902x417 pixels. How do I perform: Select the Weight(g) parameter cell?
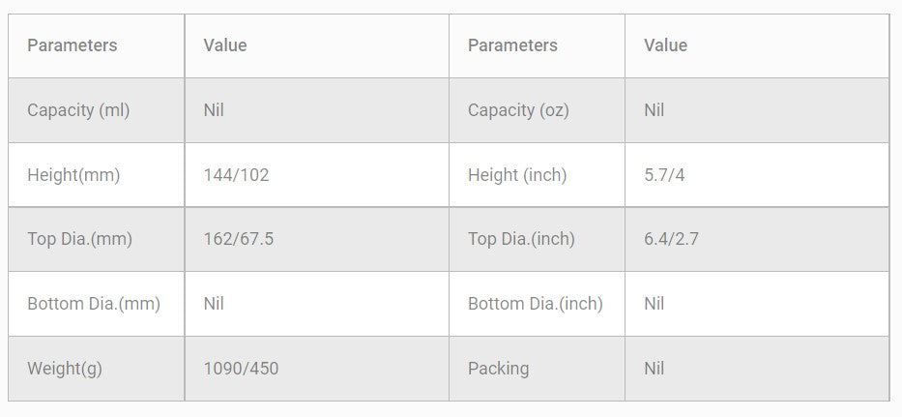coord(65,369)
